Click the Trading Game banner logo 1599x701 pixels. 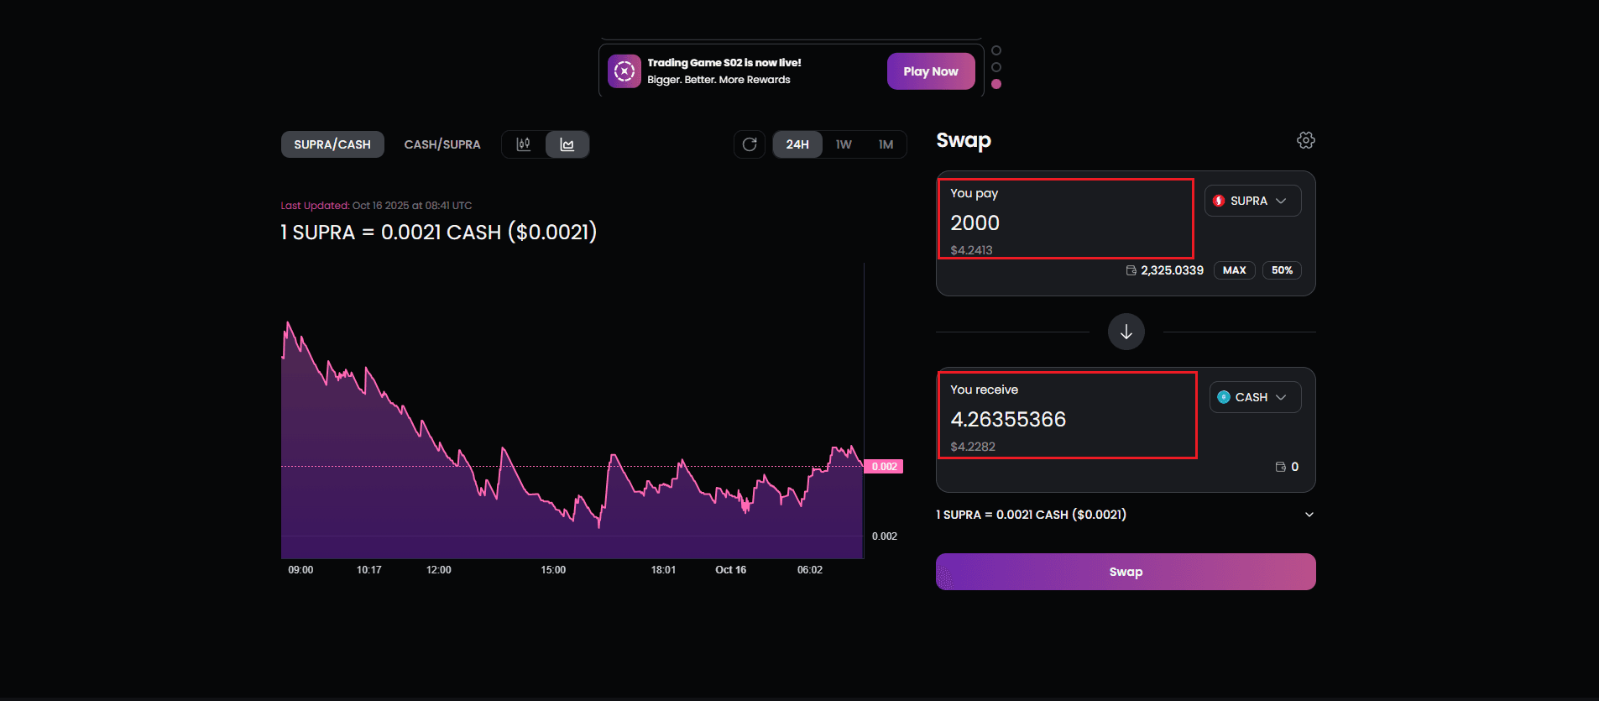coord(624,71)
